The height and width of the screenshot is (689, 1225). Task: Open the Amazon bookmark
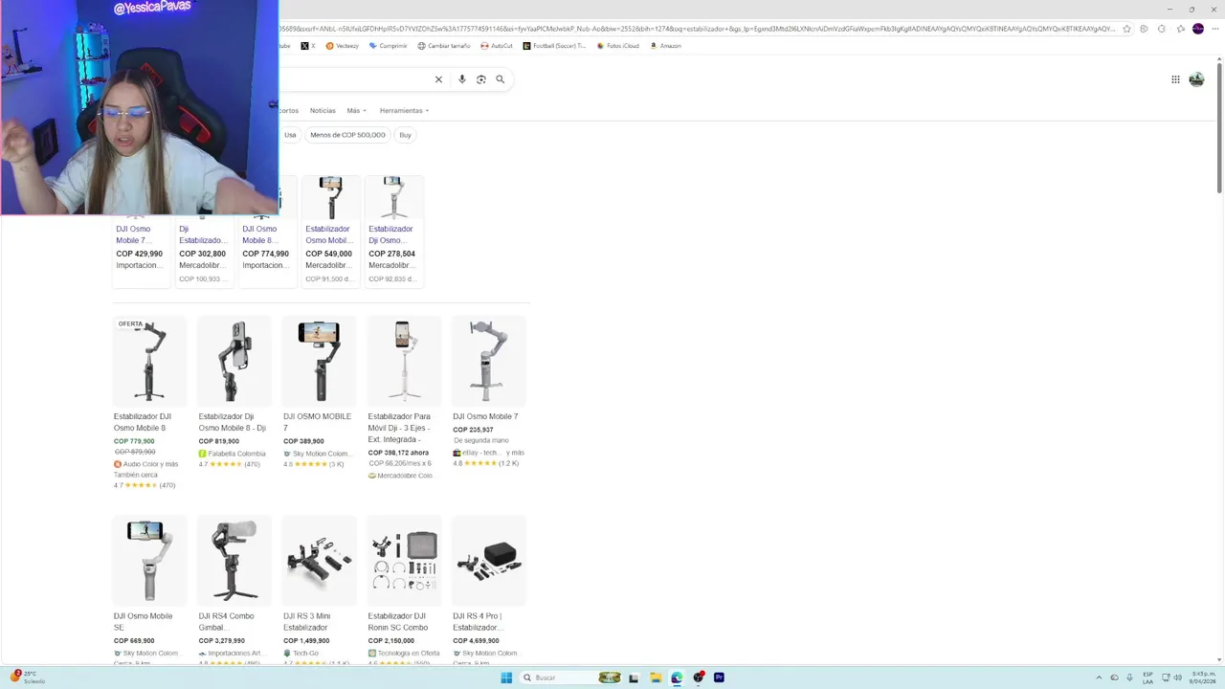click(x=666, y=46)
